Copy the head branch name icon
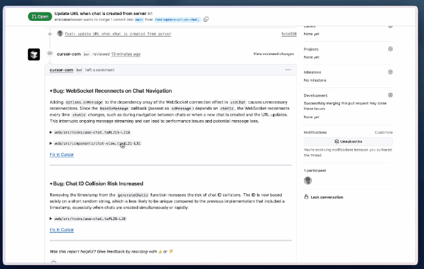 click(206, 19)
